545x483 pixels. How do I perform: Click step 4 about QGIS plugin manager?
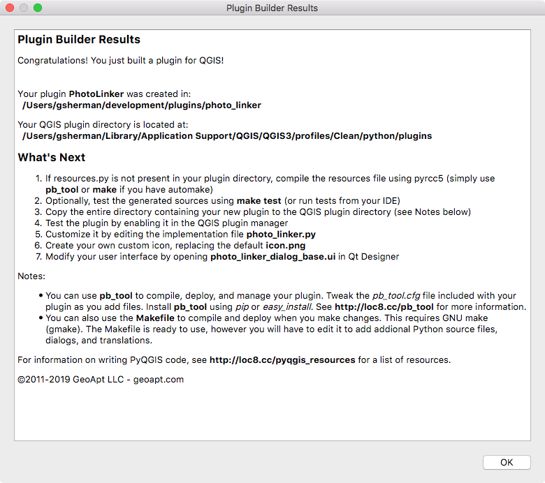tap(166, 223)
